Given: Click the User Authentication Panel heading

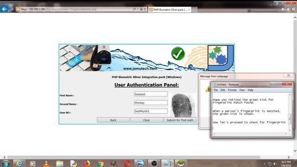Looking at the screenshot, I should point(147,85).
